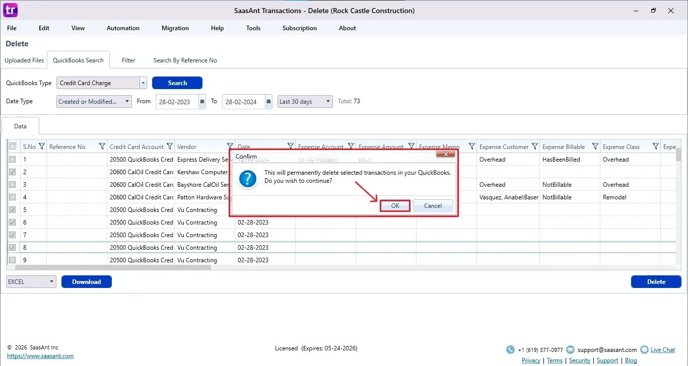Click the SaasAnt 'tr' app logo
The height and width of the screenshot is (366, 688).
tap(10, 10)
